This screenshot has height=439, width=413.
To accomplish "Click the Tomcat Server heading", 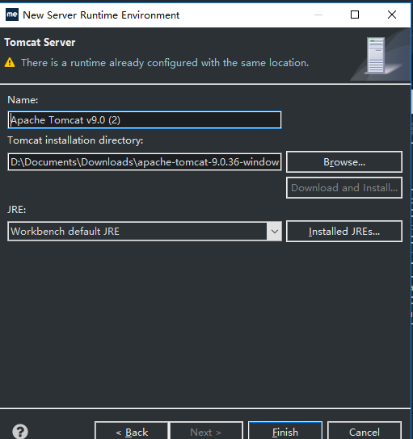I will click(40, 43).
